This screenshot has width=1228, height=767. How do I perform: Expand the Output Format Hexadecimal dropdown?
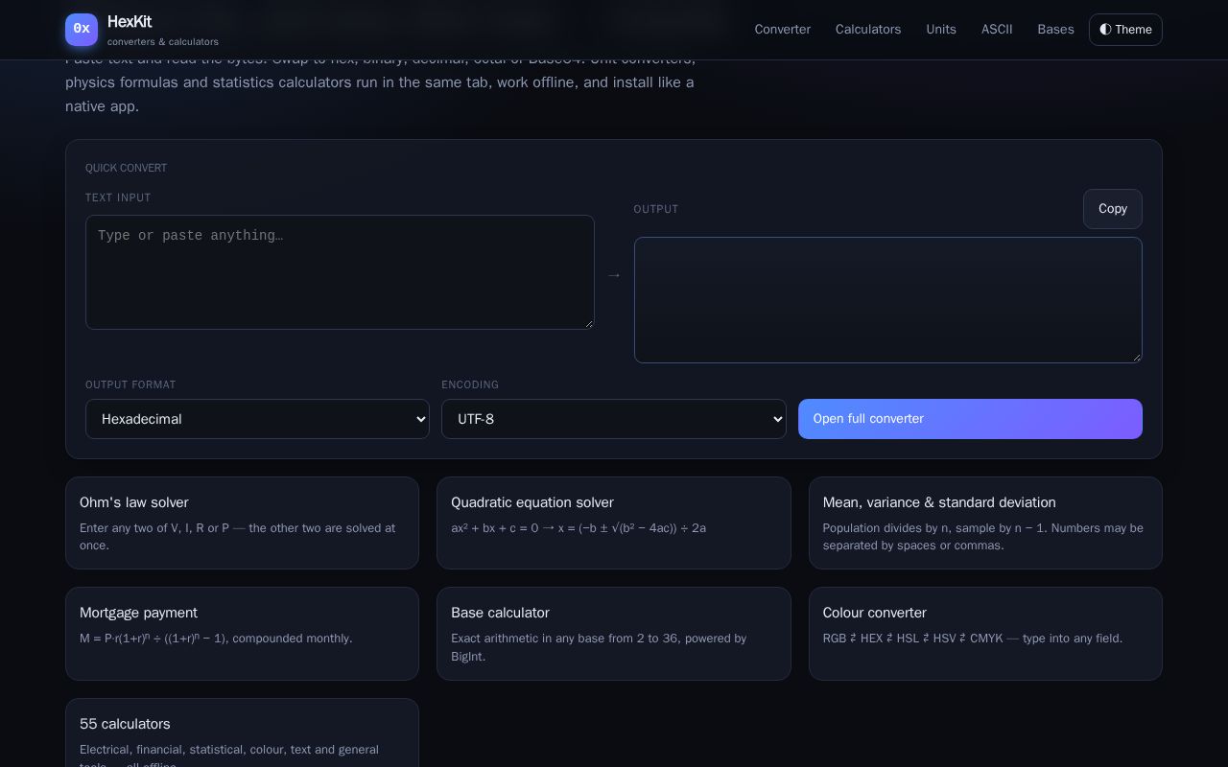[x=257, y=419]
